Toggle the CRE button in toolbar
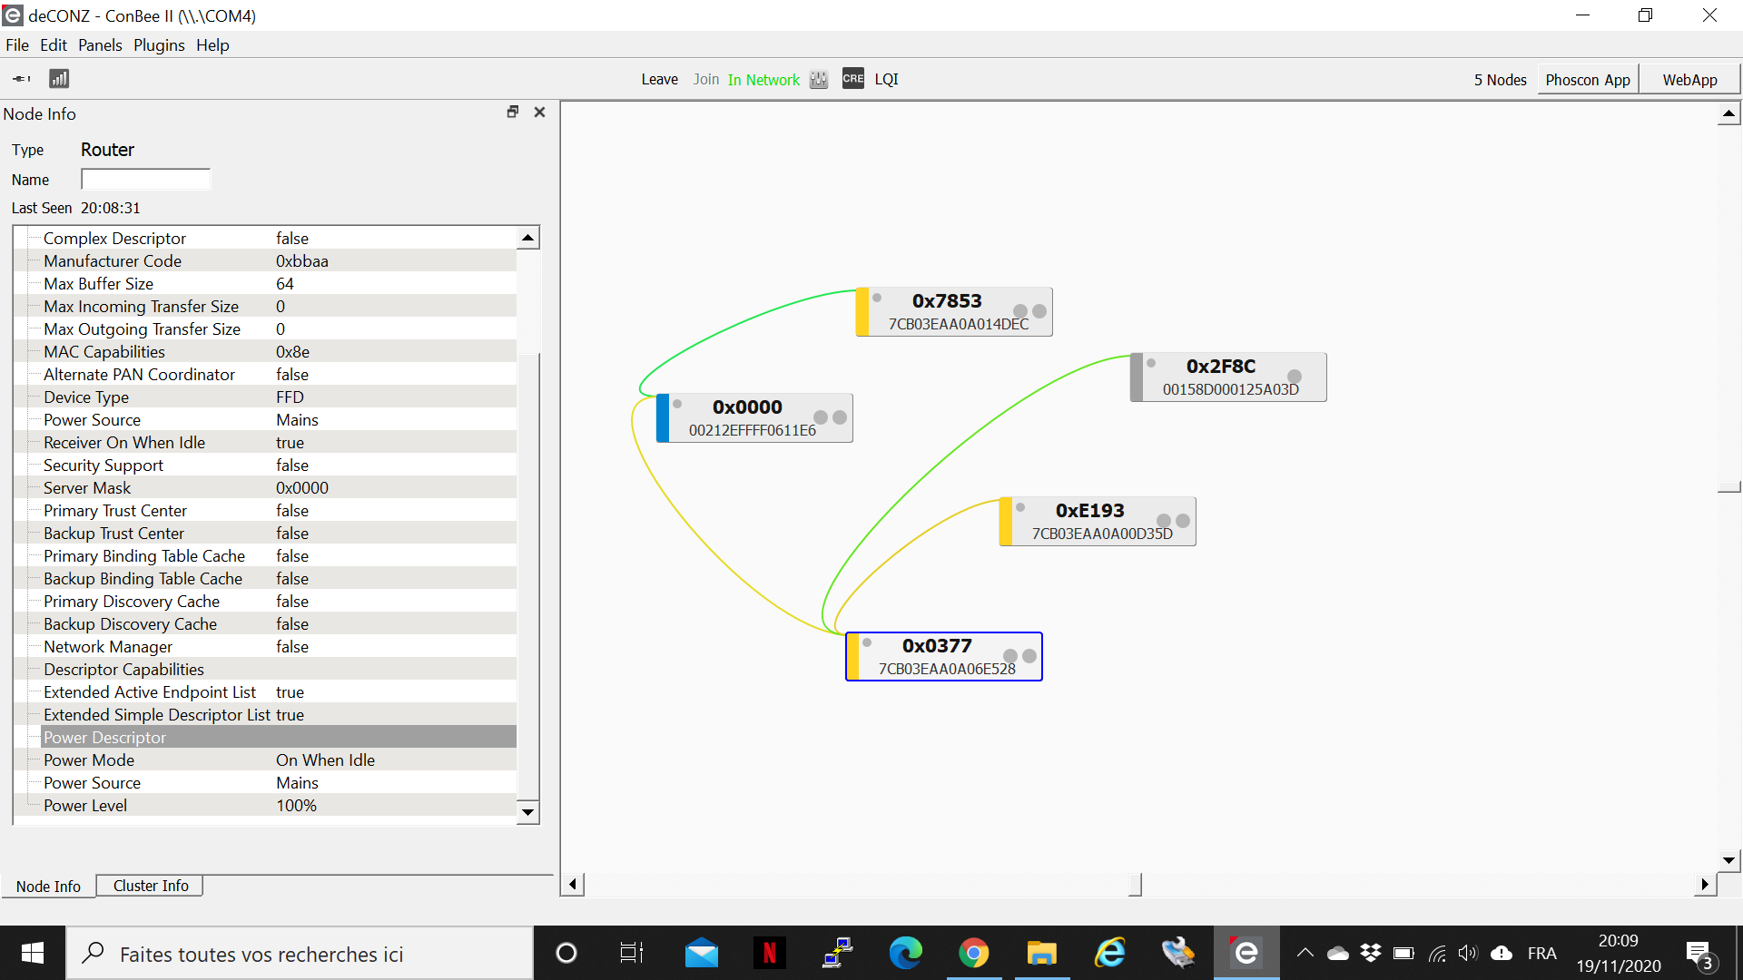The height and width of the screenshot is (980, 1743). [x=853, y=79]
